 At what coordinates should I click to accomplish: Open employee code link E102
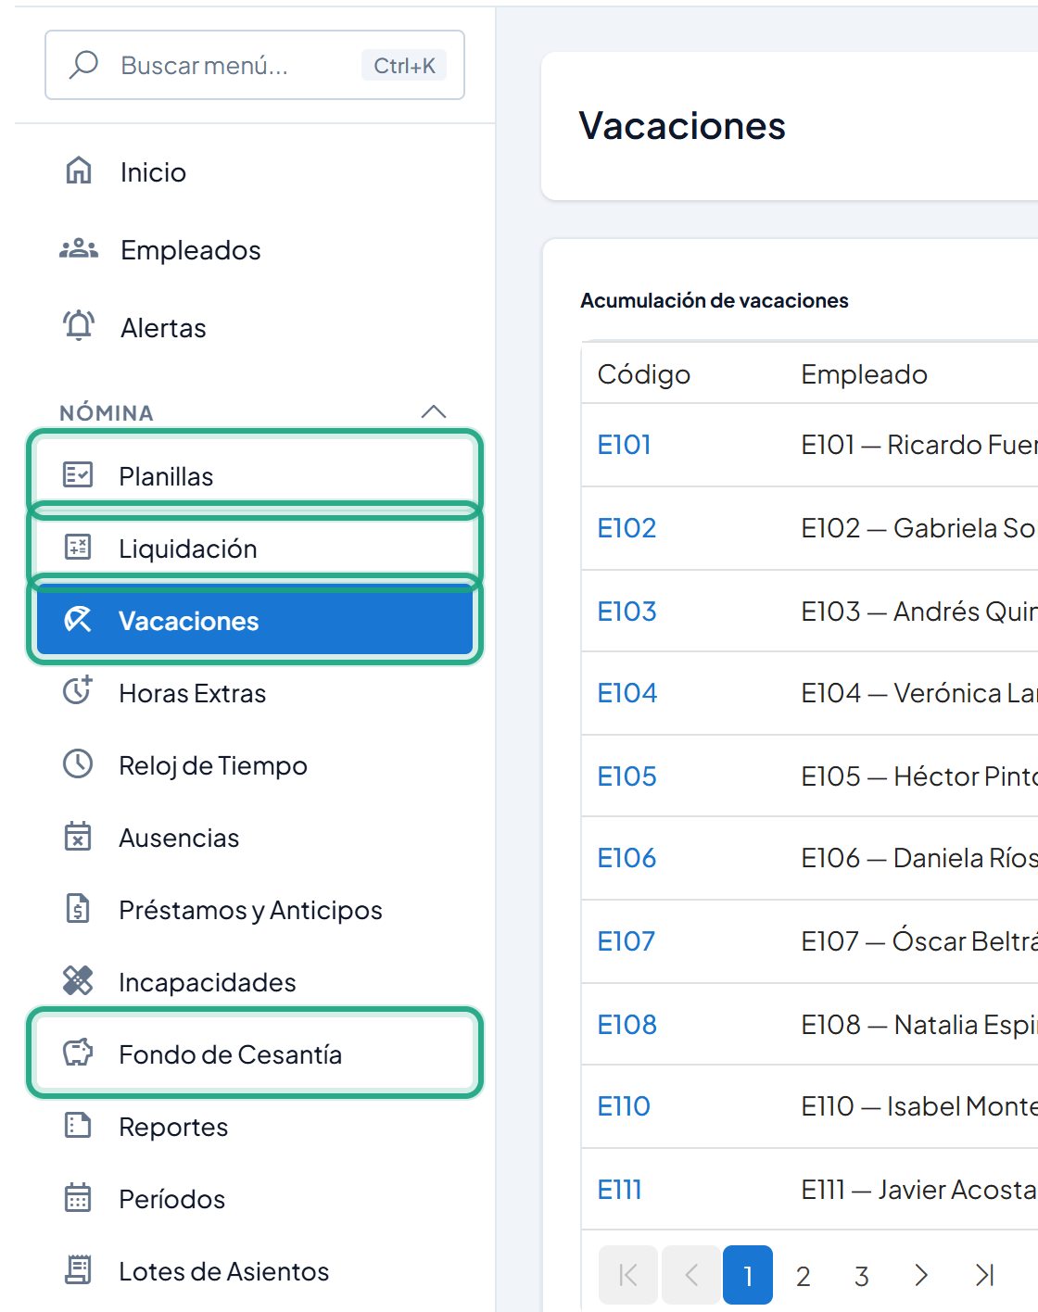[627, 528]
